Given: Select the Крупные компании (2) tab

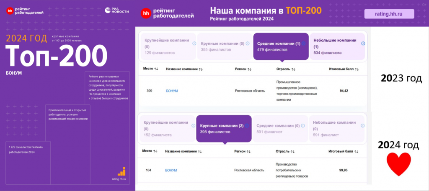Looking at the screenshot, I should tap(224, 129).
